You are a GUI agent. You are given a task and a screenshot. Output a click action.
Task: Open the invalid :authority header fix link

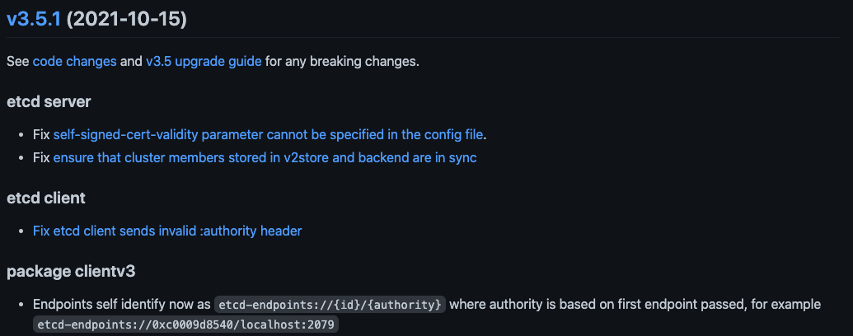coord(167,231)
